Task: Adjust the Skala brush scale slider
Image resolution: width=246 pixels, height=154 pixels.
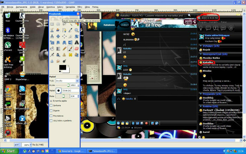Action: tap(63, 96)
